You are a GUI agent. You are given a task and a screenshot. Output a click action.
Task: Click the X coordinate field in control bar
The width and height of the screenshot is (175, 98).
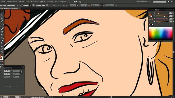(x=73, y=5)
